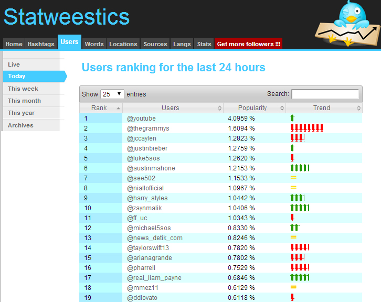
Task: Click the 1.0343 % popularity value
Action: 241,218
